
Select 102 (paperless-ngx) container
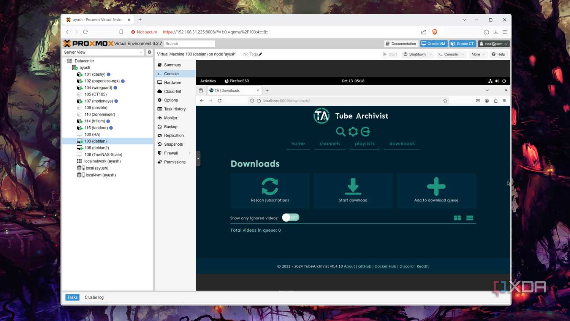pyautogui.click(x=102, y=81)
